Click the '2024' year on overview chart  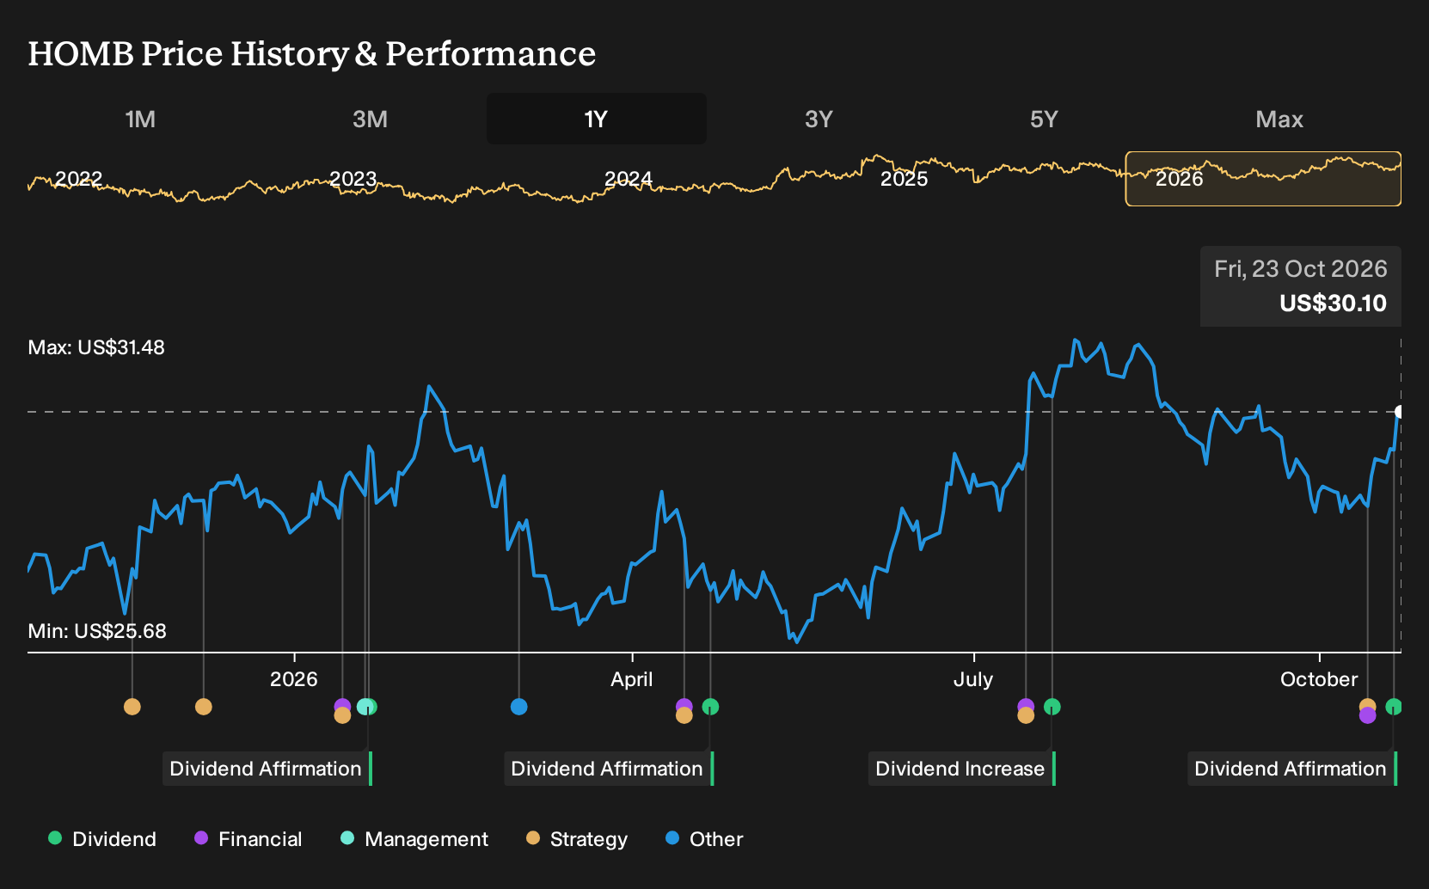(x=629, y=179)
